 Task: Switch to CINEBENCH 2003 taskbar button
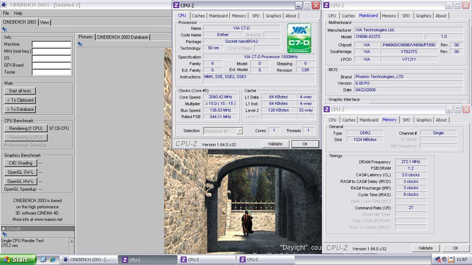tap(90, 259)
